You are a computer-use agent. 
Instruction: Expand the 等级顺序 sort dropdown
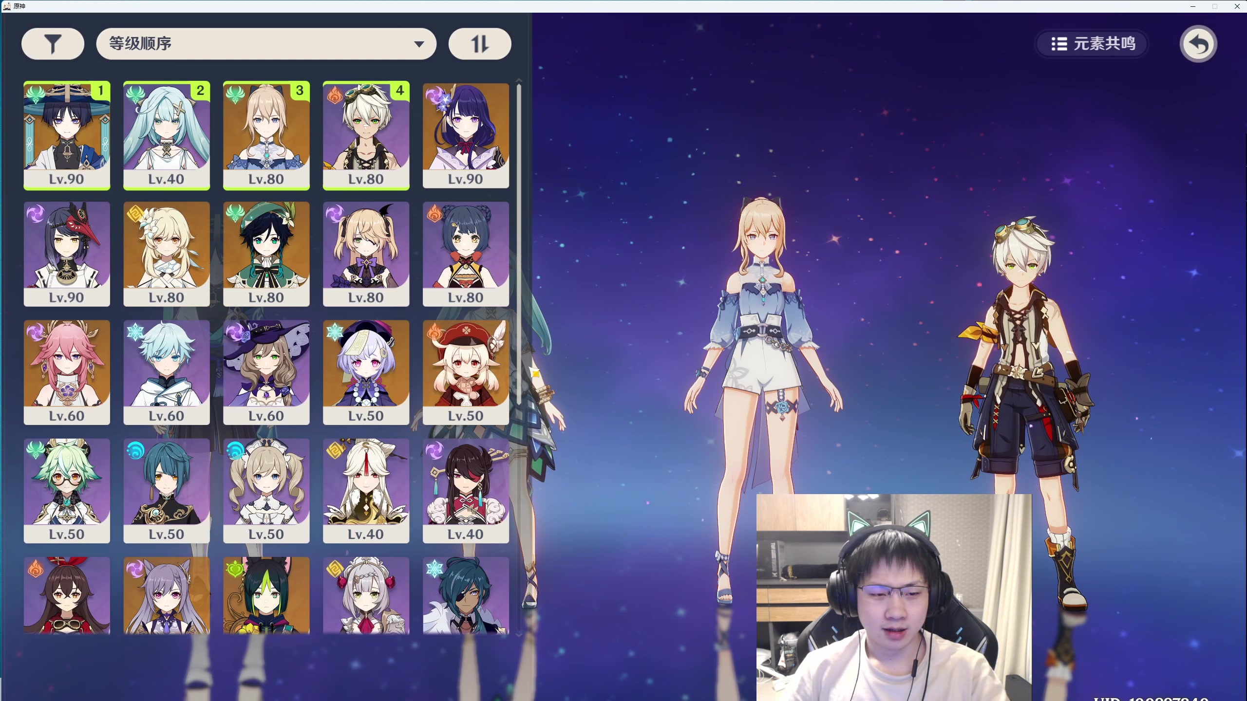click(253, 44)
